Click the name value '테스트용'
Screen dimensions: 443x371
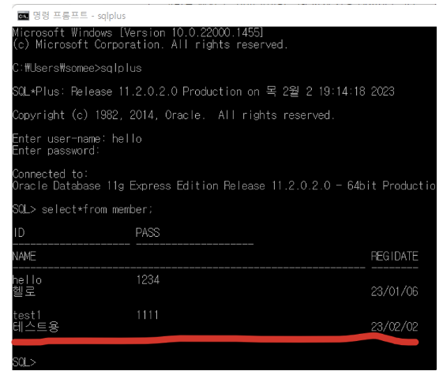pyautogui.click(x=36, y=327)
